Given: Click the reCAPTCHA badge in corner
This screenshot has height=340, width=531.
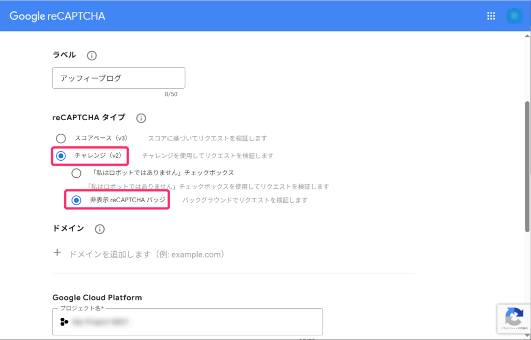Looking at the screenshot, I should 514,319.
